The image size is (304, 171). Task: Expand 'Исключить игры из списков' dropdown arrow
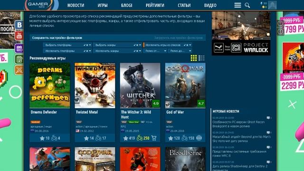[190, 45]
